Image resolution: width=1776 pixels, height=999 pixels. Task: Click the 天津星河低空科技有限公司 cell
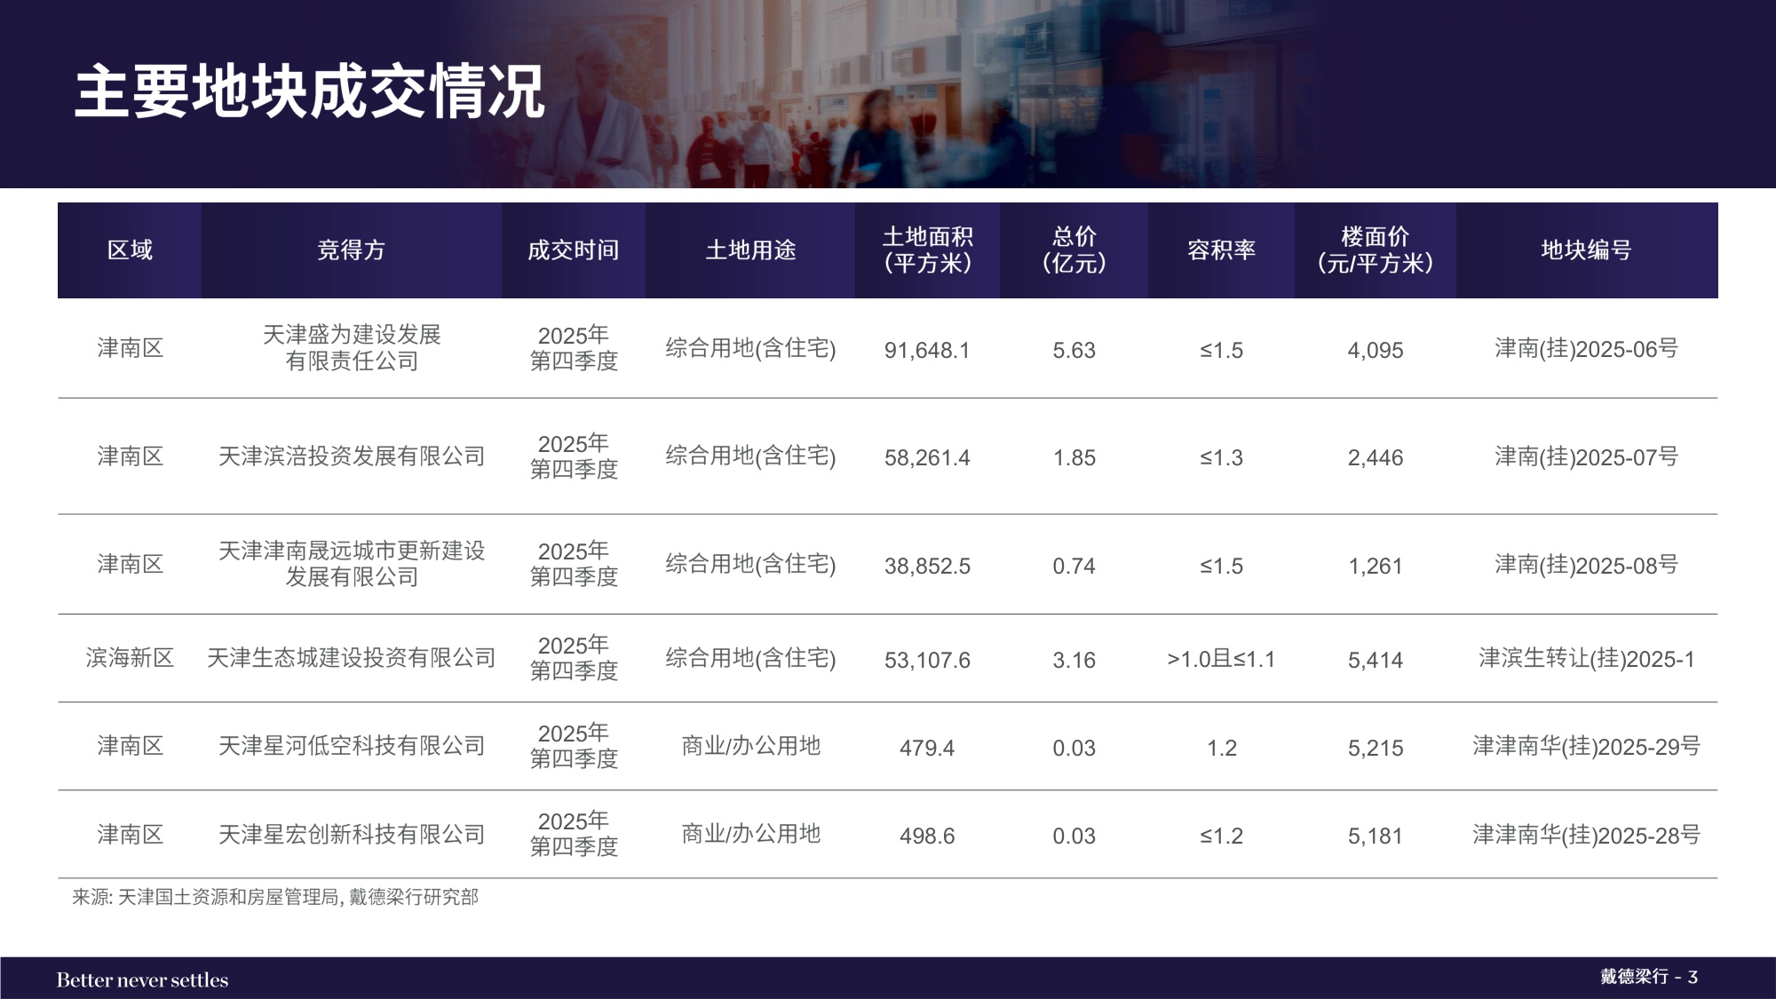pos(352,746)
